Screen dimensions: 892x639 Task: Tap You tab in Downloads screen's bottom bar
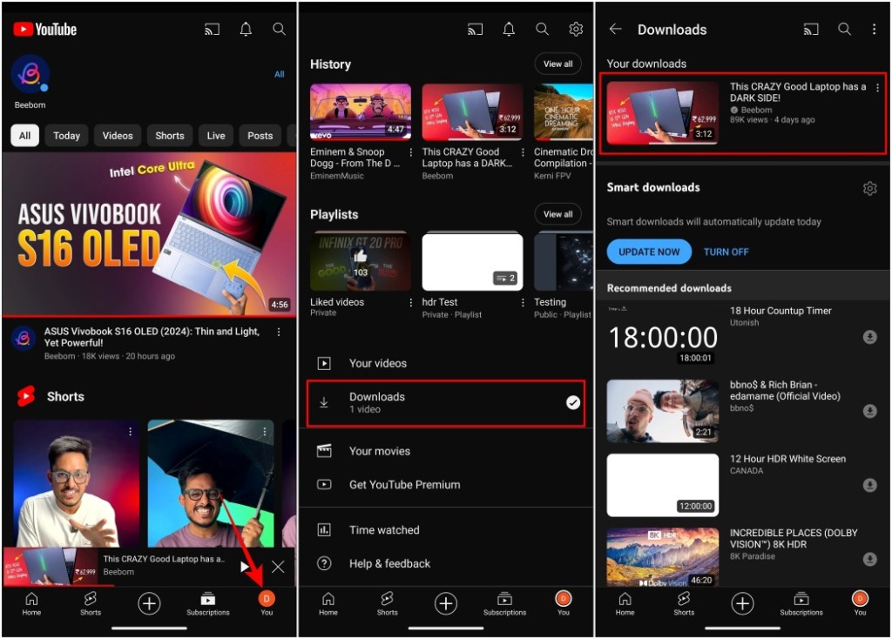click(x=860, y=603)
